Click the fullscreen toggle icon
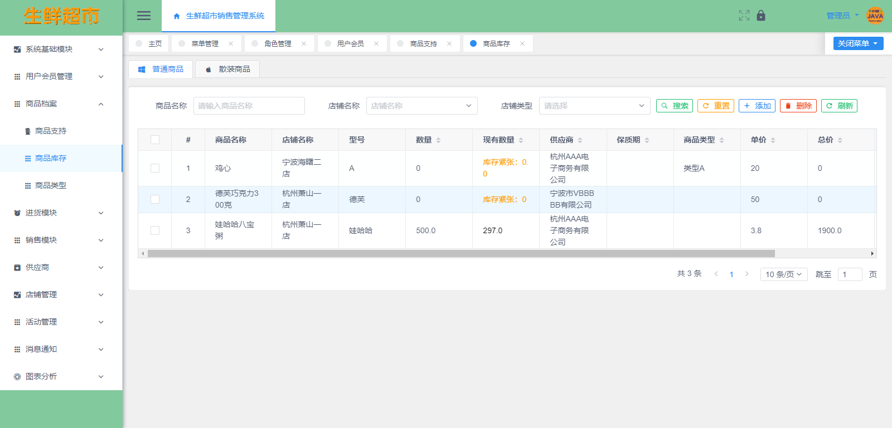 744,16
